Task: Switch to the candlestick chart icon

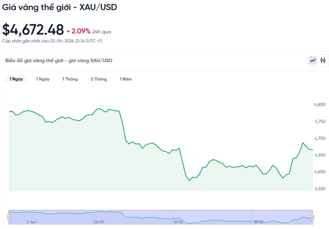Action: click(323, 61)
